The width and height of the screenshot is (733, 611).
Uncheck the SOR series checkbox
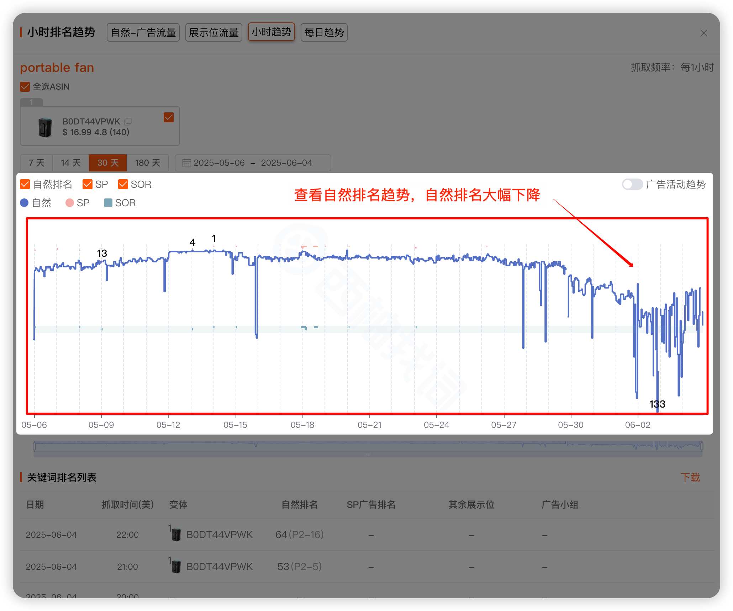click(123, 184)
